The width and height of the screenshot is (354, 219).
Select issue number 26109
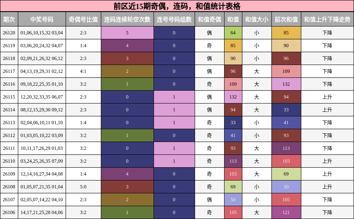point(9,174)
